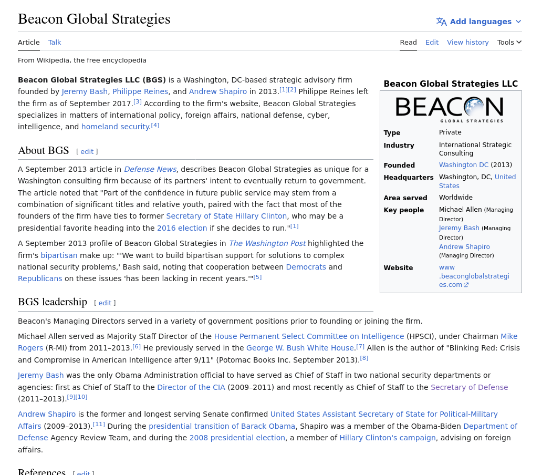Open Washington DC link in infobox Founded row
Screen dimensions: 542x475
click(464, 165)
